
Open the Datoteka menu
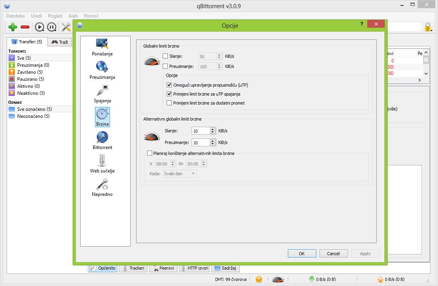click(15, 16)
